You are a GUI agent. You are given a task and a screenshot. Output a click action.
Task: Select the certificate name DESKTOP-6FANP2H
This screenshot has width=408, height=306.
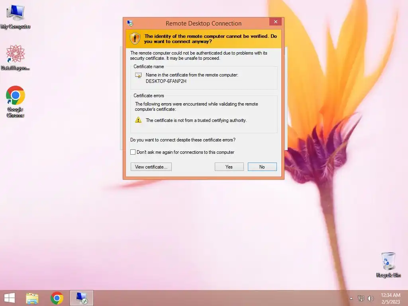[166, 81]
